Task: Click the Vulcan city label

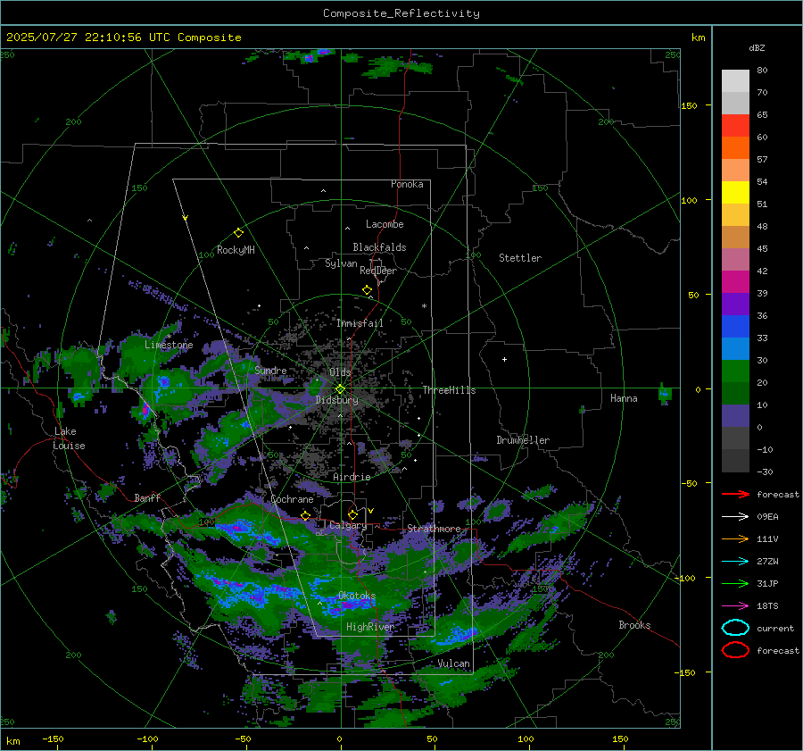Action: (454, 663)
